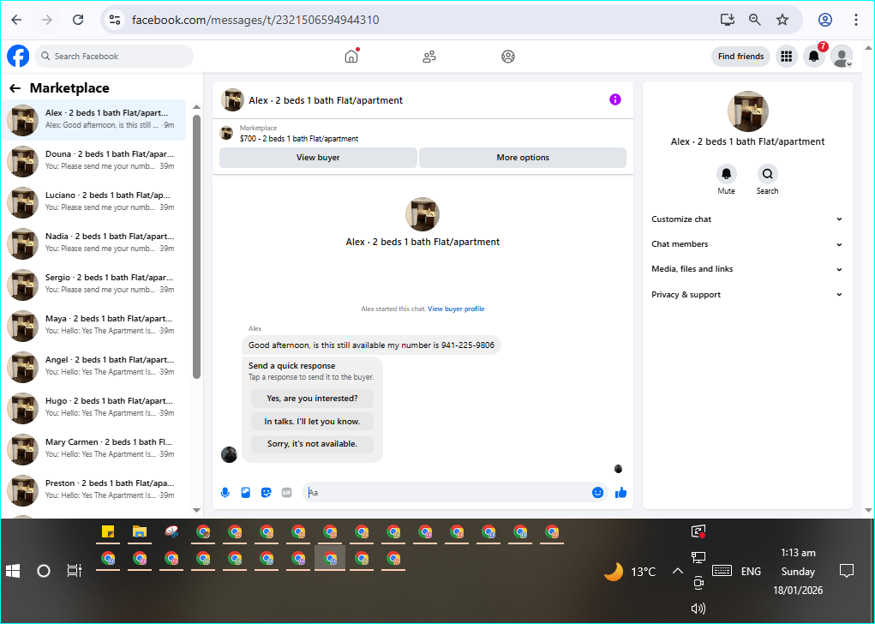875x624 pixels.
Task: Open the Facebook Home icon
Action: click(x=351, y=57)
